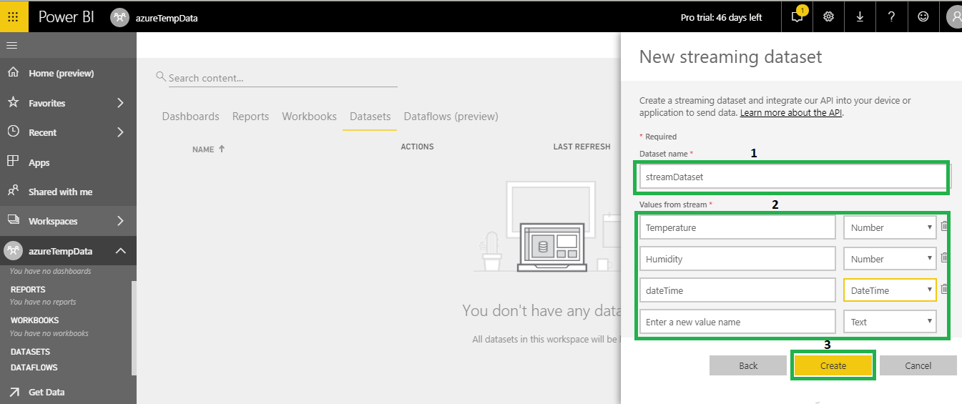Delete the Temperature value row
Image resolution: width=962 pixels, height=404 pixels.
tap(944, 226)
